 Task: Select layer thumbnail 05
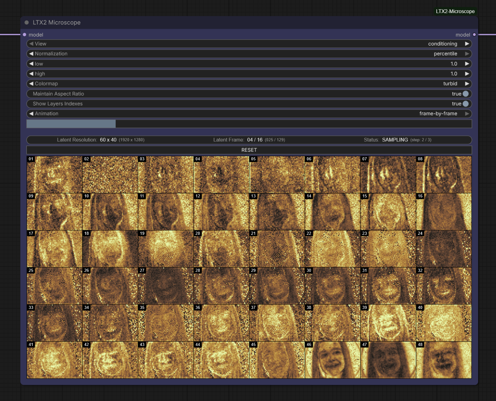click(x=277, y=174)
